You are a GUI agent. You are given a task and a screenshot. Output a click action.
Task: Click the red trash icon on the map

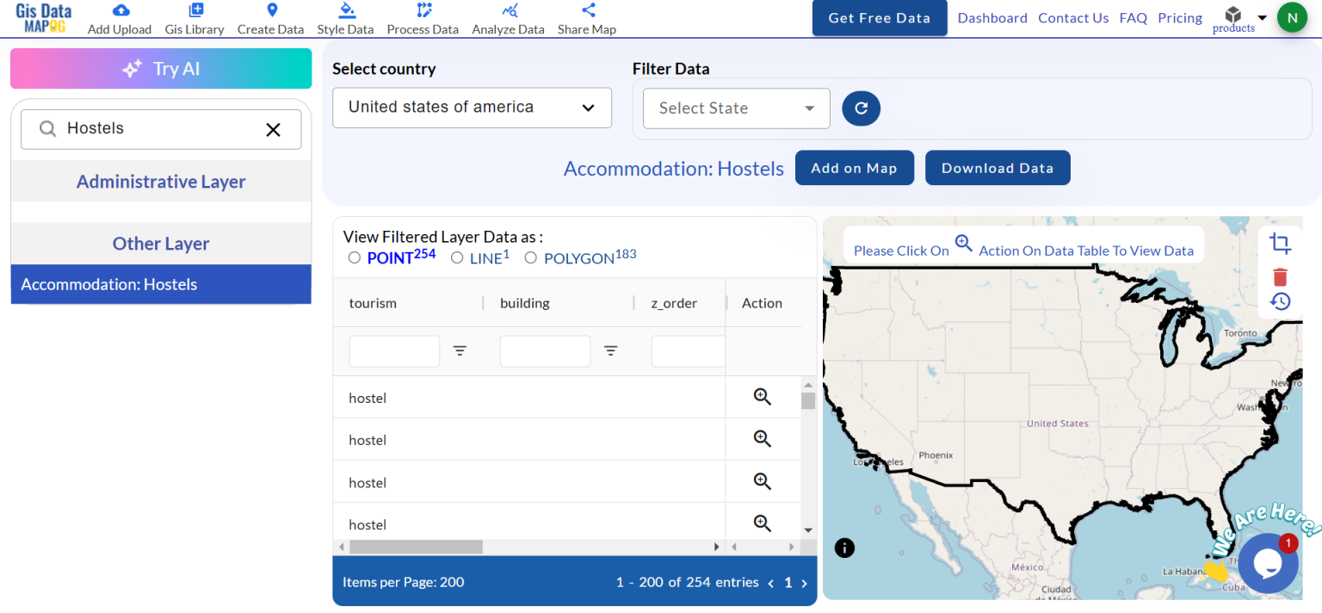click(x=1280, y=276)
